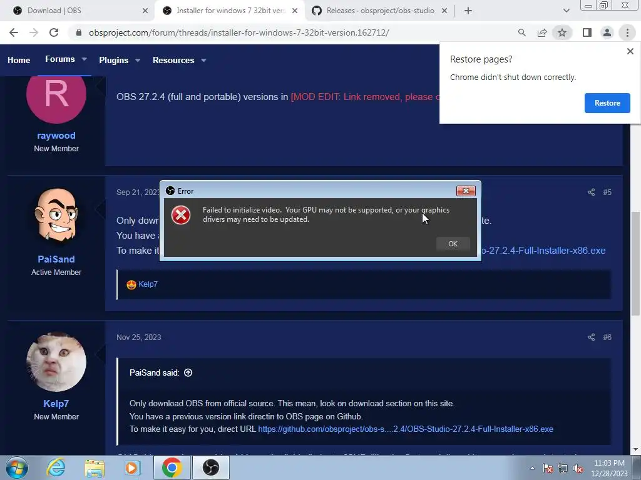This screenshot has height=480, width=641.
Task: Switch to the Releases obsproject/obs-studio tab
Action: click(x=373, y=11)
